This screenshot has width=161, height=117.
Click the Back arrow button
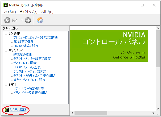(x=7, y=20)
